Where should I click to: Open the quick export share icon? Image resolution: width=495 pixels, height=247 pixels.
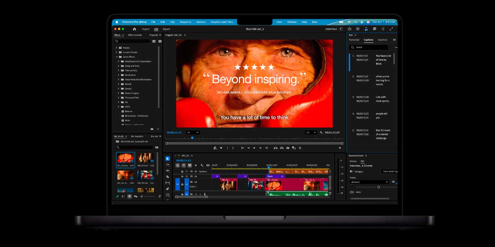349,29
